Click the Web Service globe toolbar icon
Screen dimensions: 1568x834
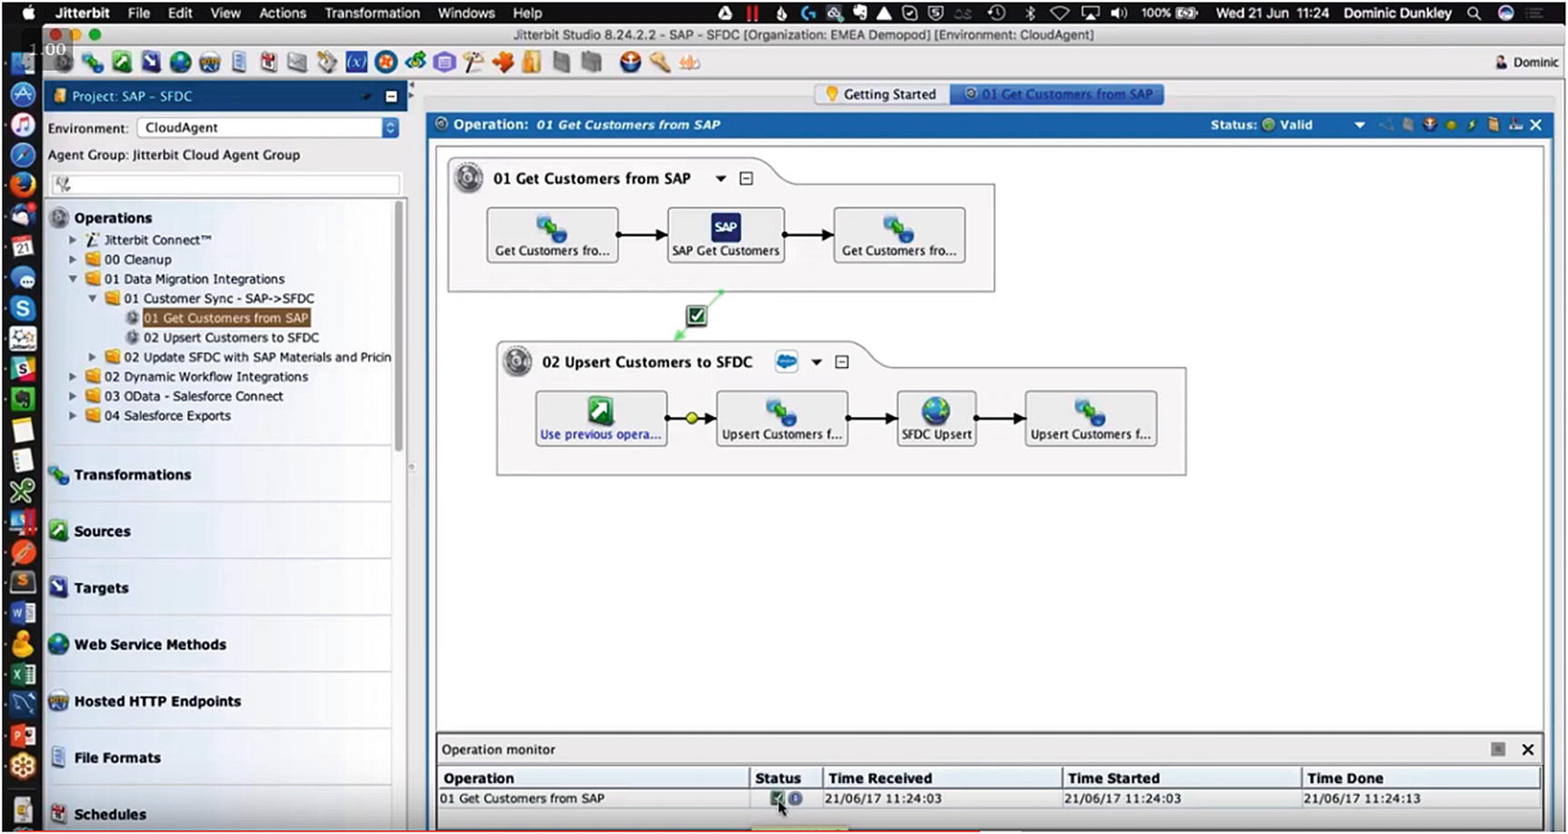coord(181,63)
